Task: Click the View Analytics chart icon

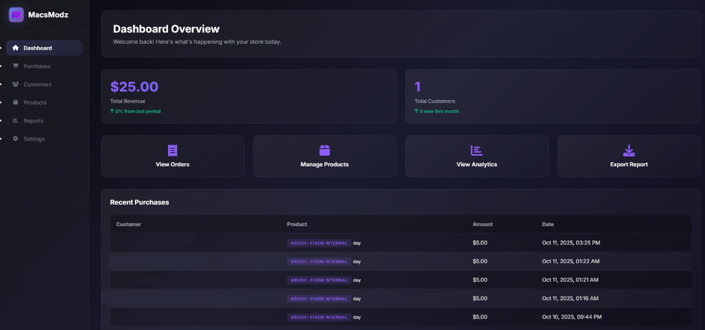Action: [x=476, y=150]
